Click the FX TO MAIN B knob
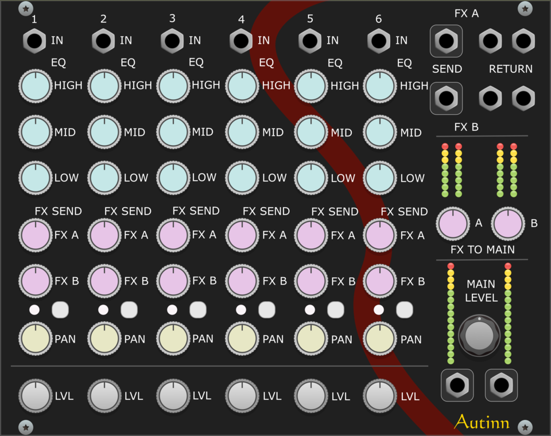 click(x=508, y=223)
